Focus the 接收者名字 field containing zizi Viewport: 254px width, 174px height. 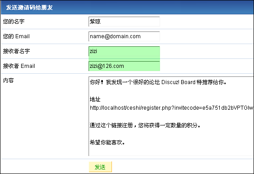tap(124, 51)
